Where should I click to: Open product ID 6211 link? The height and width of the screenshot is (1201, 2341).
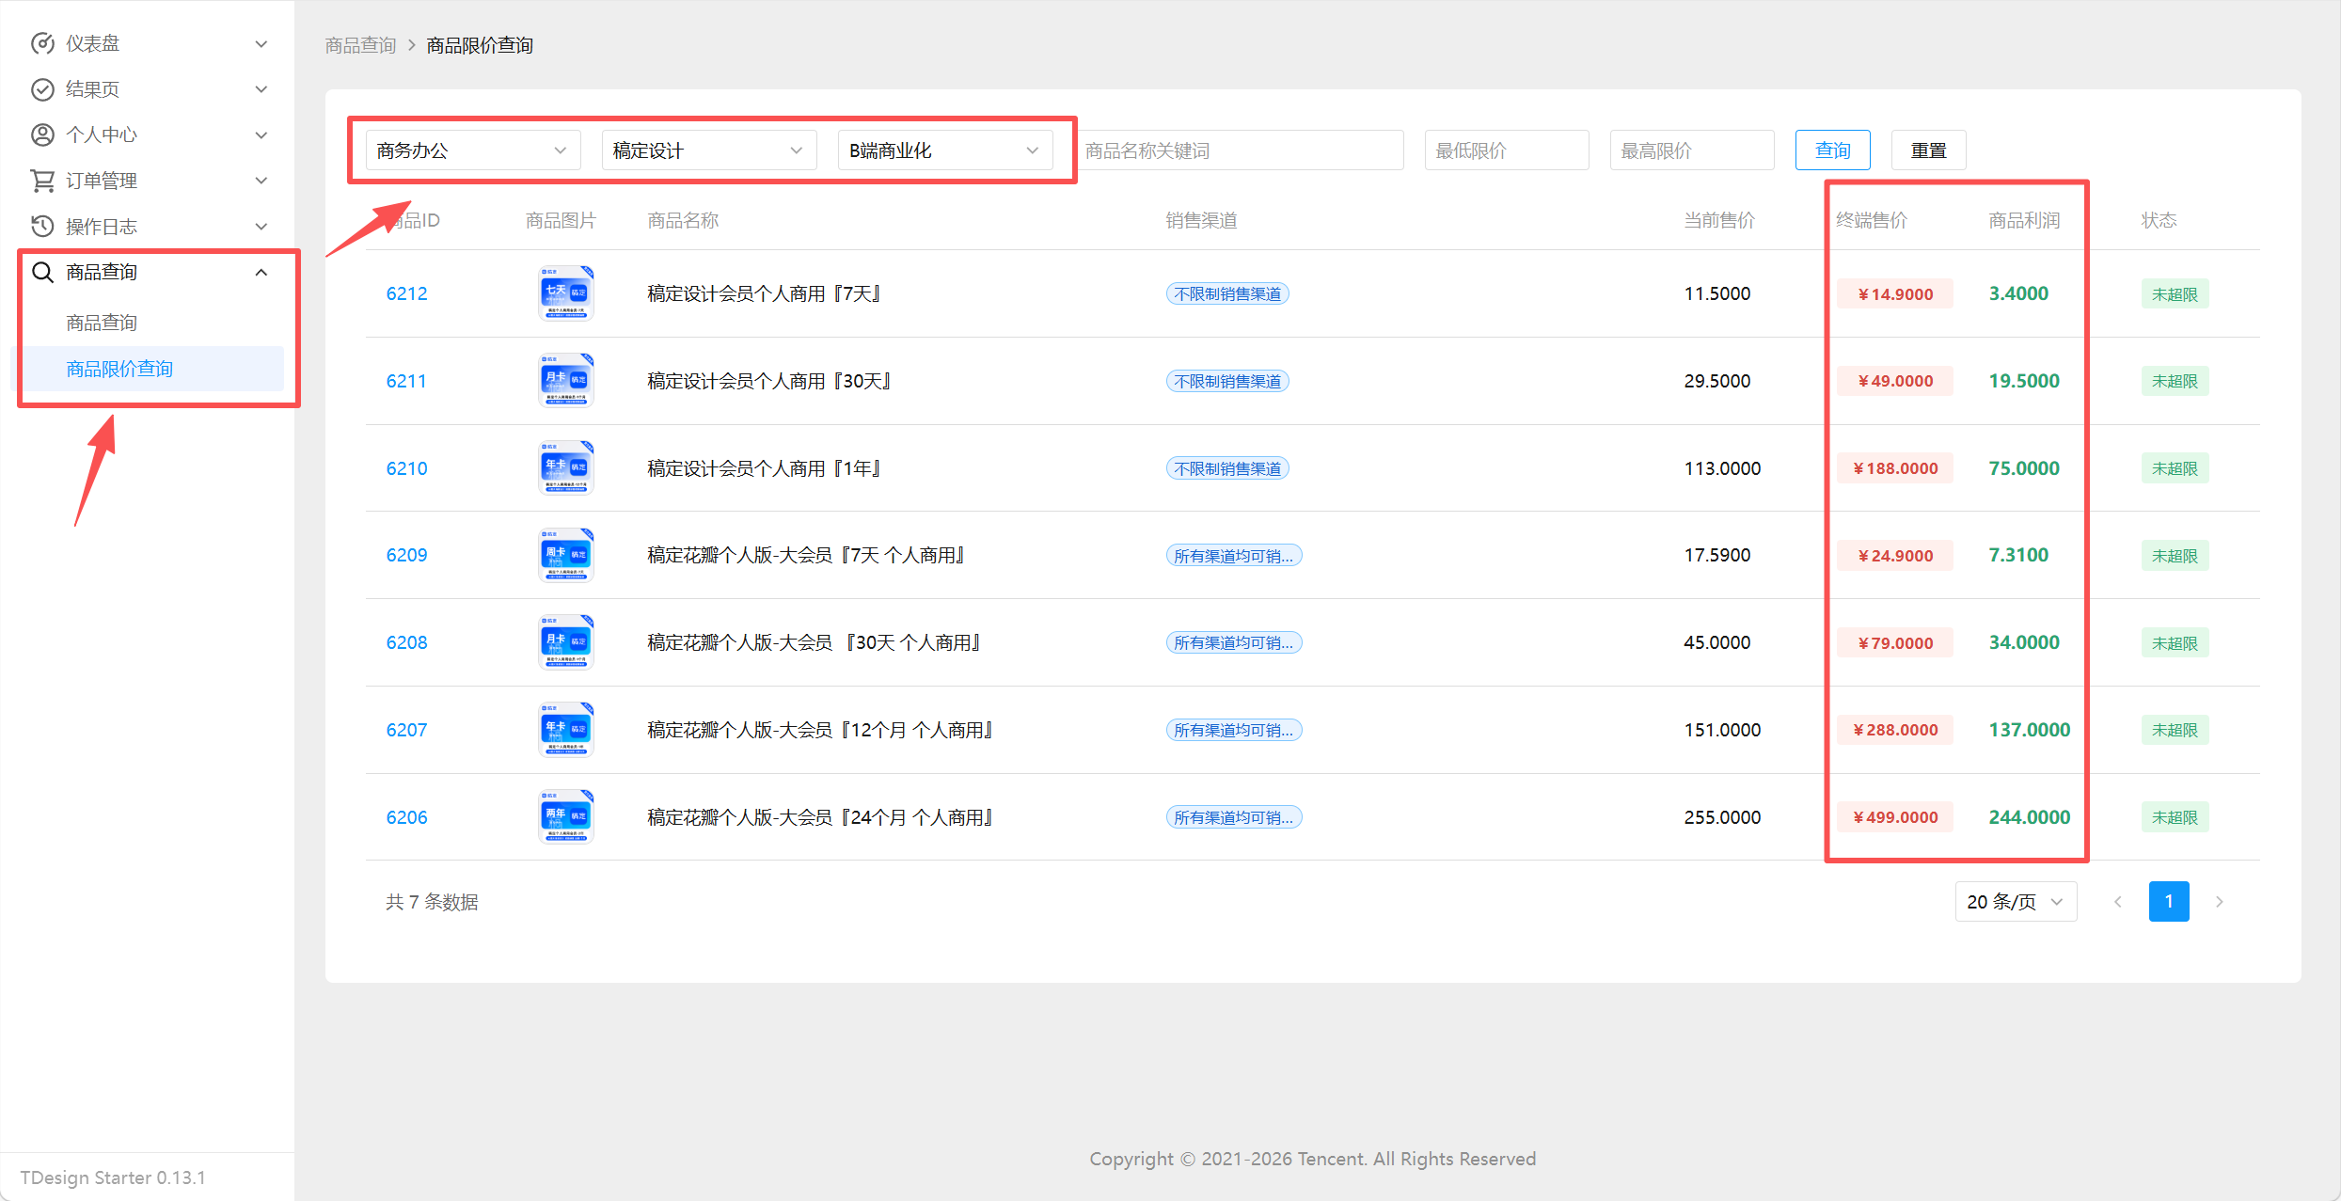(x=406, y=381)
